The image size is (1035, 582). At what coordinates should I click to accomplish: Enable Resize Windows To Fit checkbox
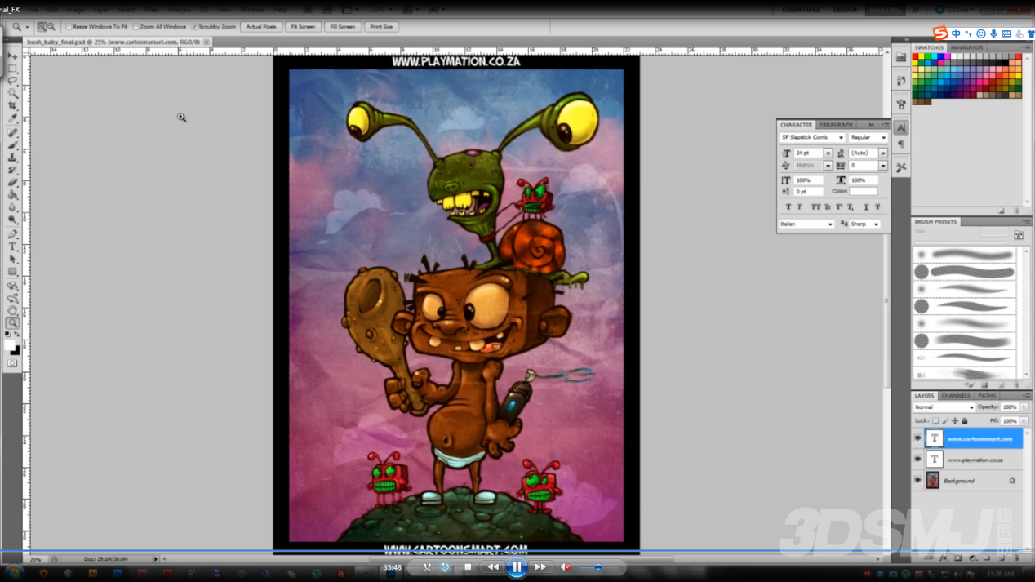[69, 27]
